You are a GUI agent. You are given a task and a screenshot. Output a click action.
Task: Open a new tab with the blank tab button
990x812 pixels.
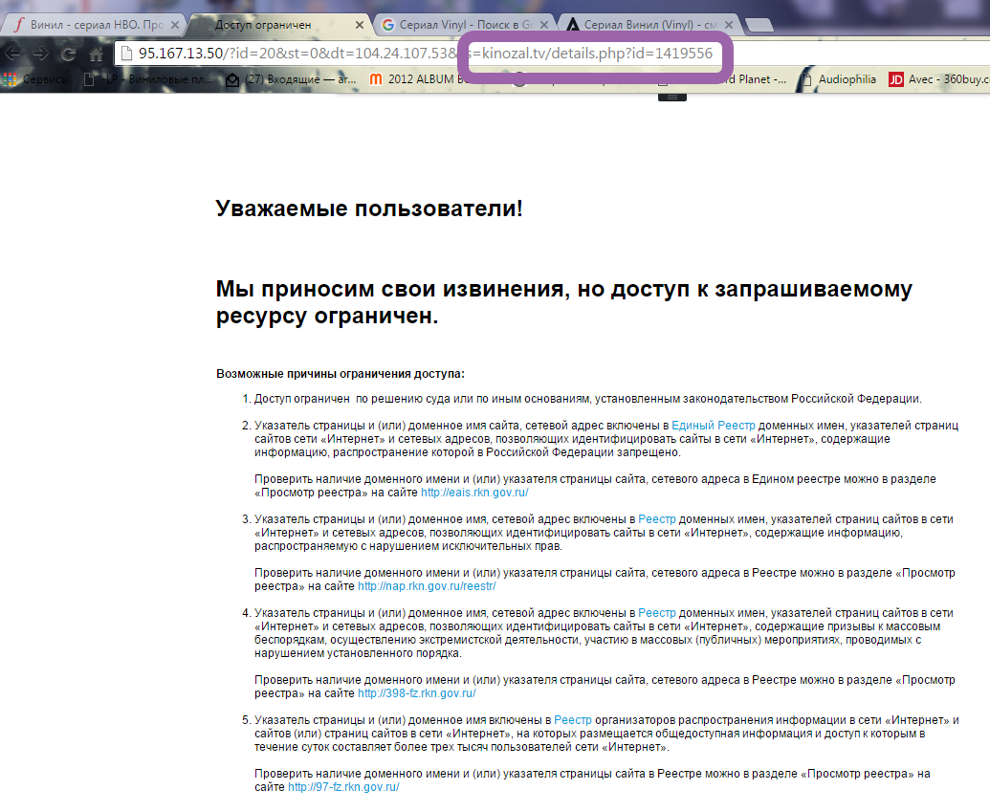point(759,26)
